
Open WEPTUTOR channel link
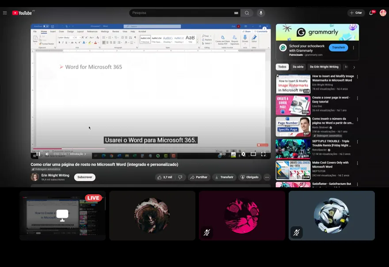coord(319,171)
